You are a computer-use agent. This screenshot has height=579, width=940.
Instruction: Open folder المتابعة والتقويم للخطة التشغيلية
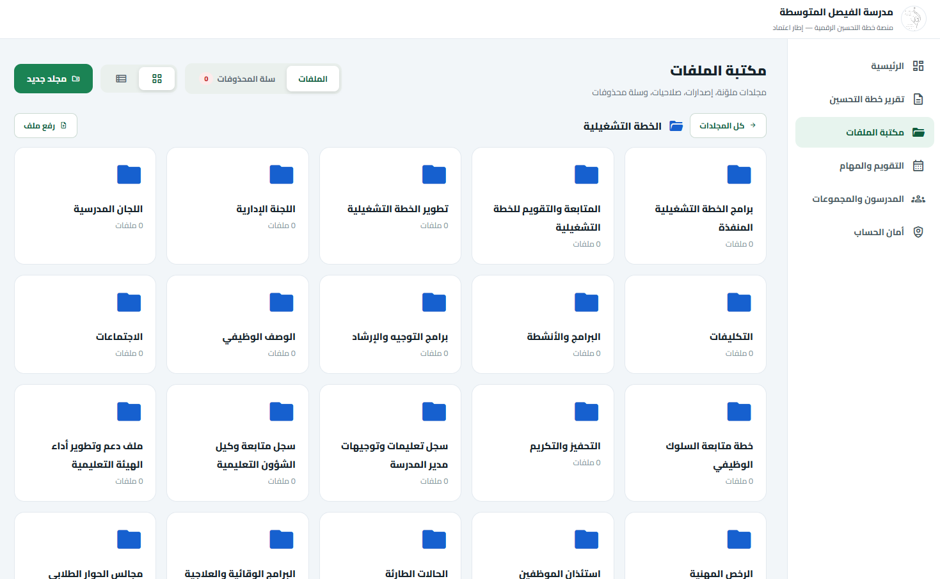click(543, 206)
